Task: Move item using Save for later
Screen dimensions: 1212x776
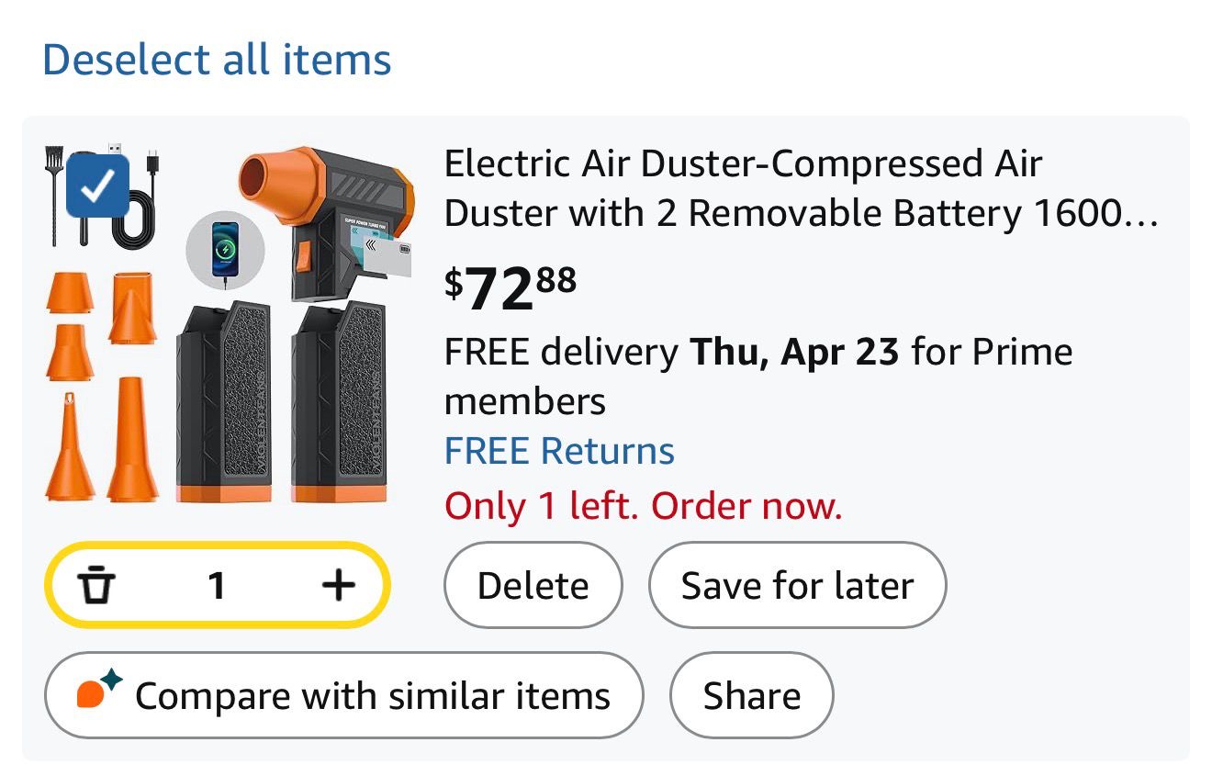Action: [x=796, y=586]
